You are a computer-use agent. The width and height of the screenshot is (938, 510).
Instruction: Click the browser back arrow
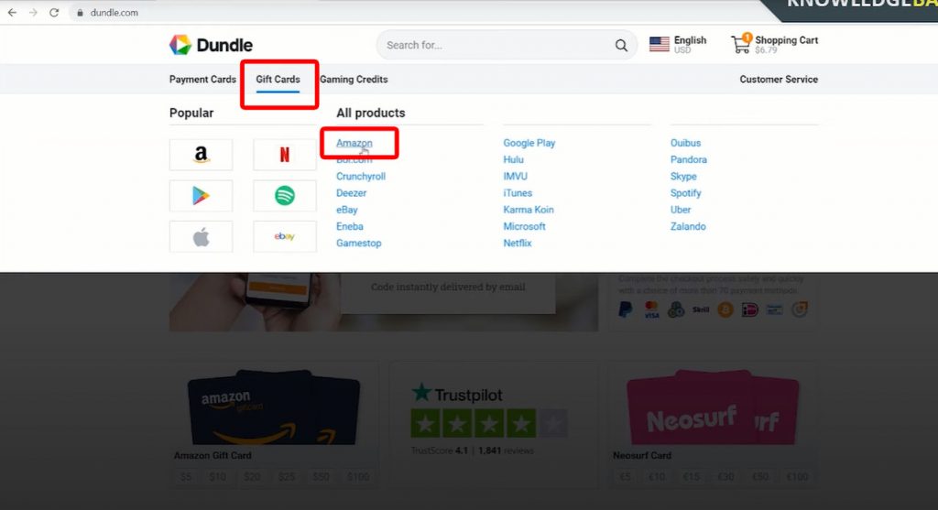click(12, 13)
